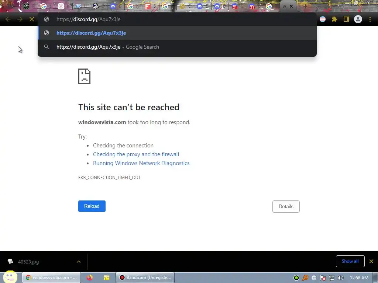Select the highlighted discord.gg URL suggestion
The height and width of the screenshot is (283, 378).
177,33
